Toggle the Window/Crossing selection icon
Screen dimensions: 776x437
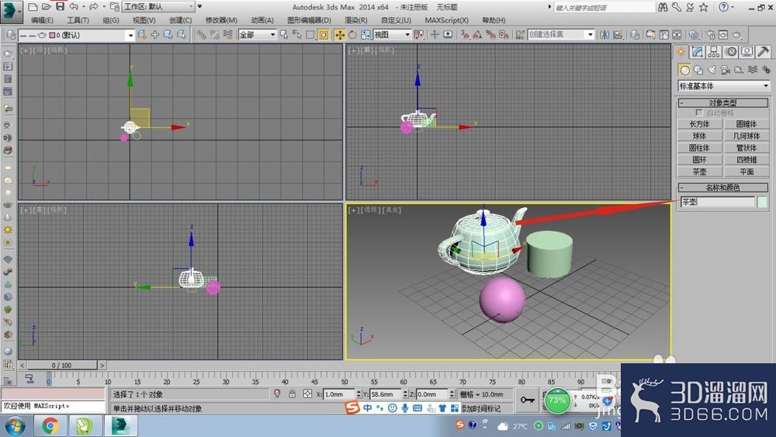[x=324, y=35]
